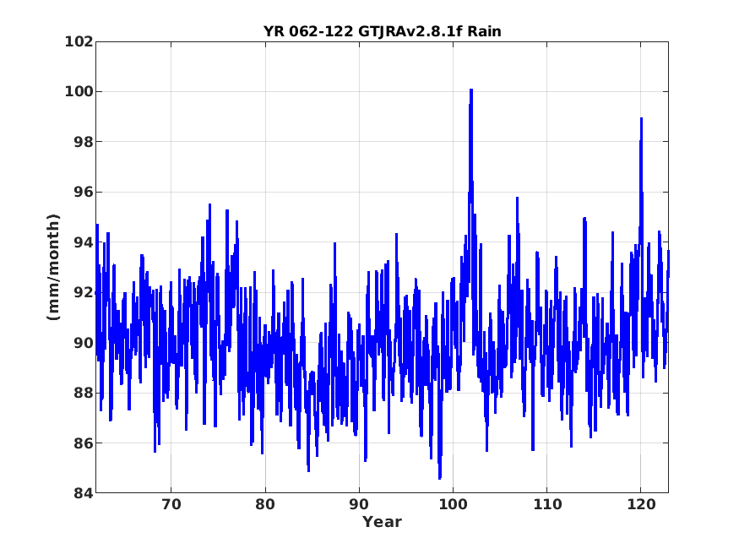Click the y-axis tick label 86
The image size is (739, 554).
point(84,443)
